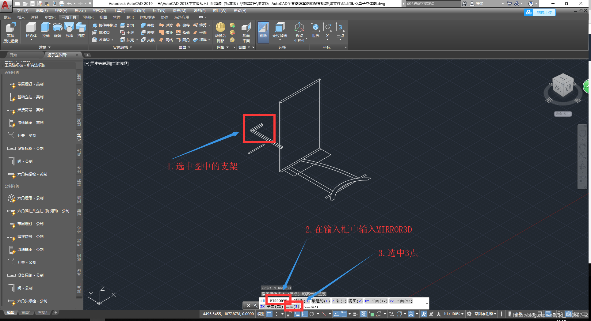Screen dimensions: 591x321
Task: Select the 最近的(L) command option
Action: [x=321, y=301]
